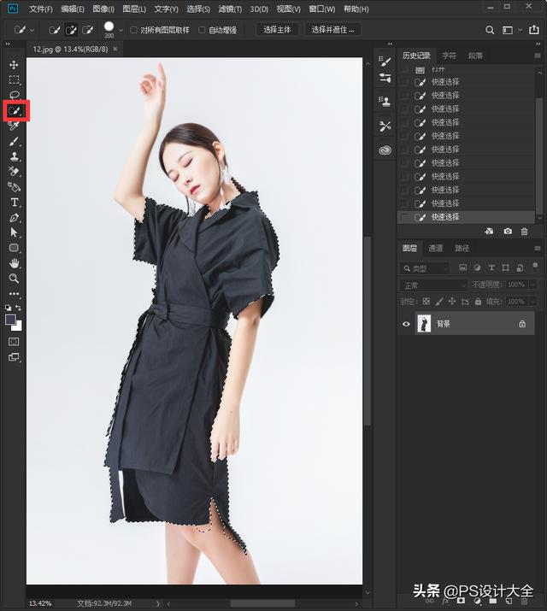The image size is (547, 611).
Task: Toggle layer filtering on/off switch
Action: pos(535,267)
